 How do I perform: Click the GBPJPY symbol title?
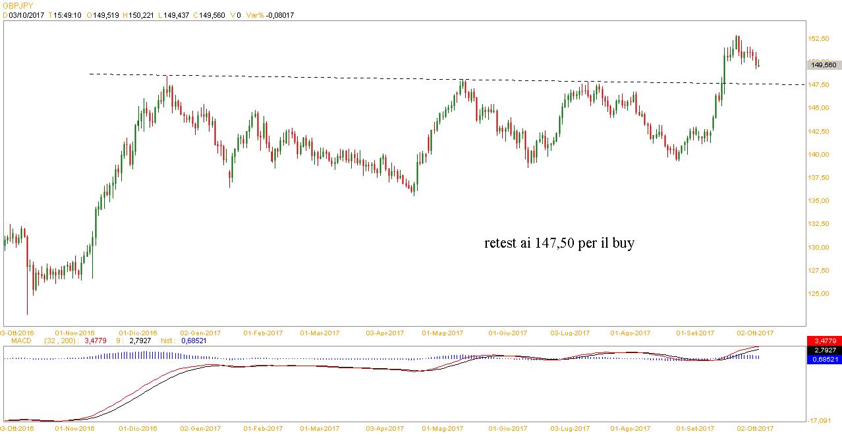17,5
